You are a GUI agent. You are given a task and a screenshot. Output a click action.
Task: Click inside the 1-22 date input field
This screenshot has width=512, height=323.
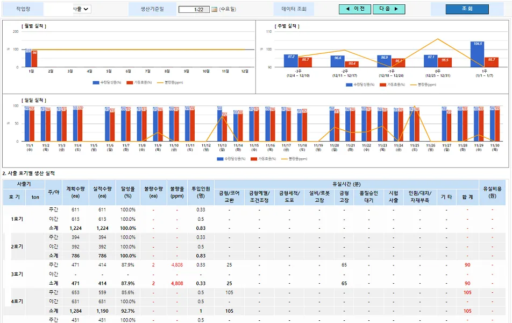point(195,9)
